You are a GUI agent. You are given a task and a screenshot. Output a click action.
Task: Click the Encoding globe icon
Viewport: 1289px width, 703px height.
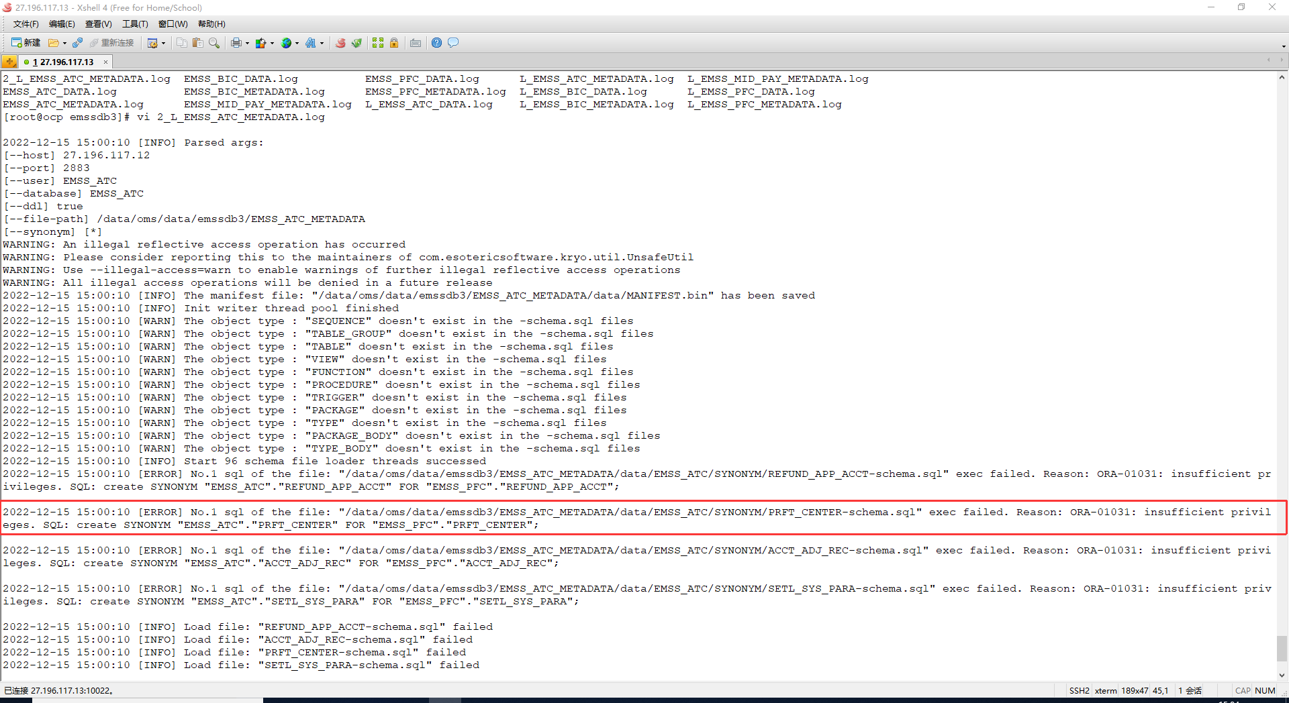point(286,43)
